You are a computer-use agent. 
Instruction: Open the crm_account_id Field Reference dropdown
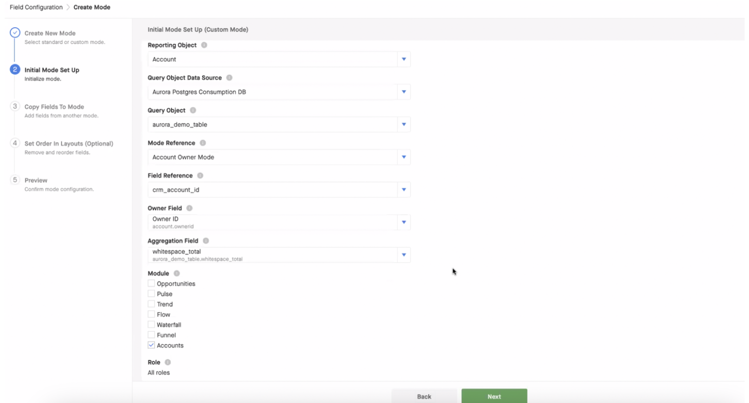coord(404,190)
